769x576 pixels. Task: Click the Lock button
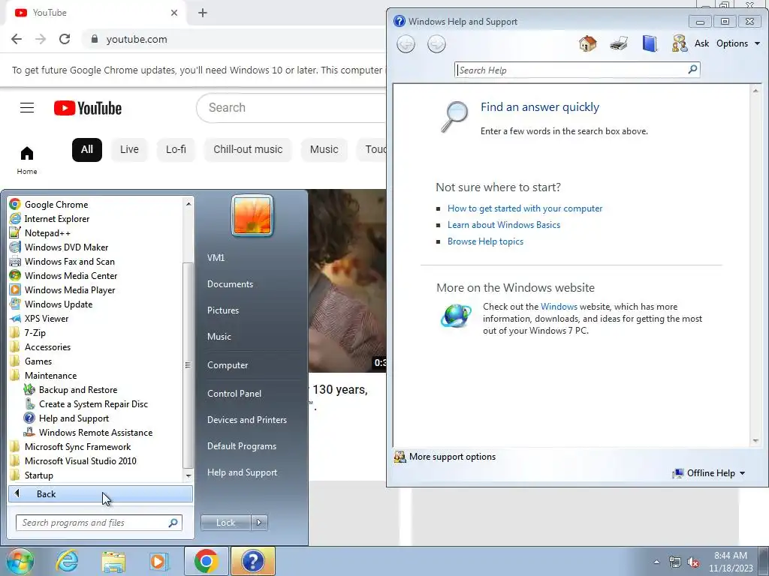[x=225, y=523]
